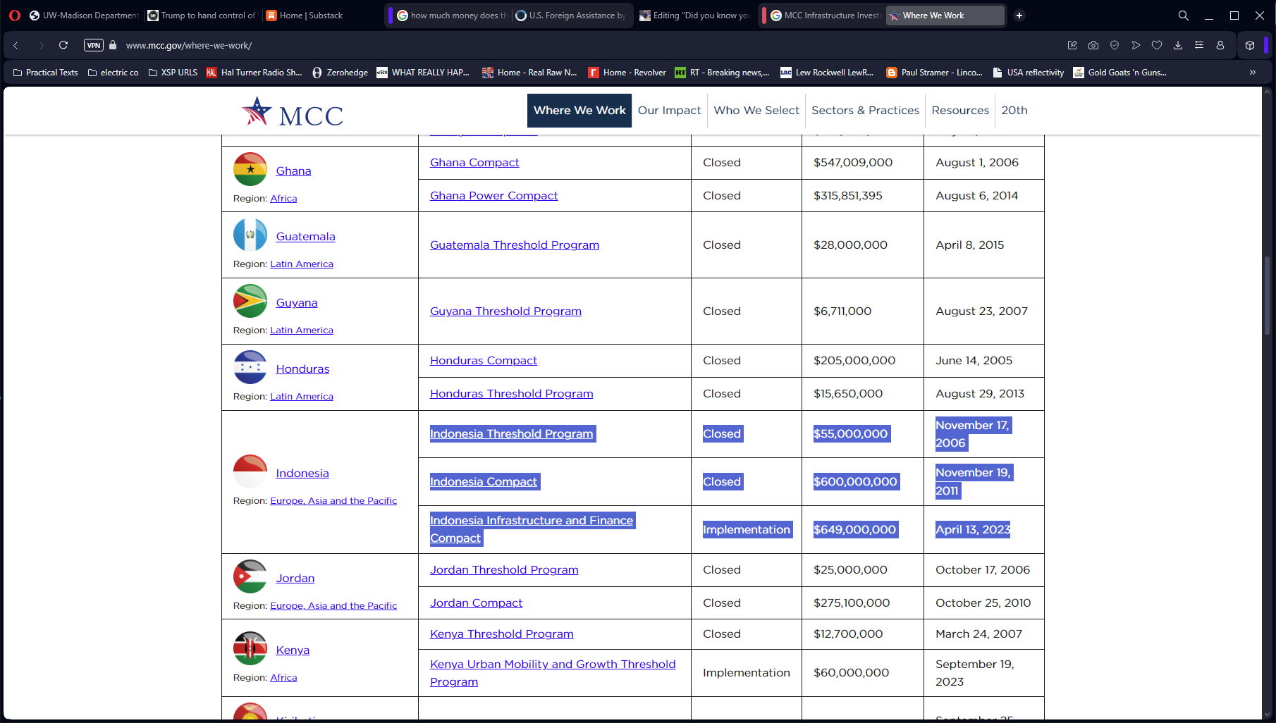Open the downloads icon
The height and width of the screenshot is (723, 1276).
tap(1178, 45)
